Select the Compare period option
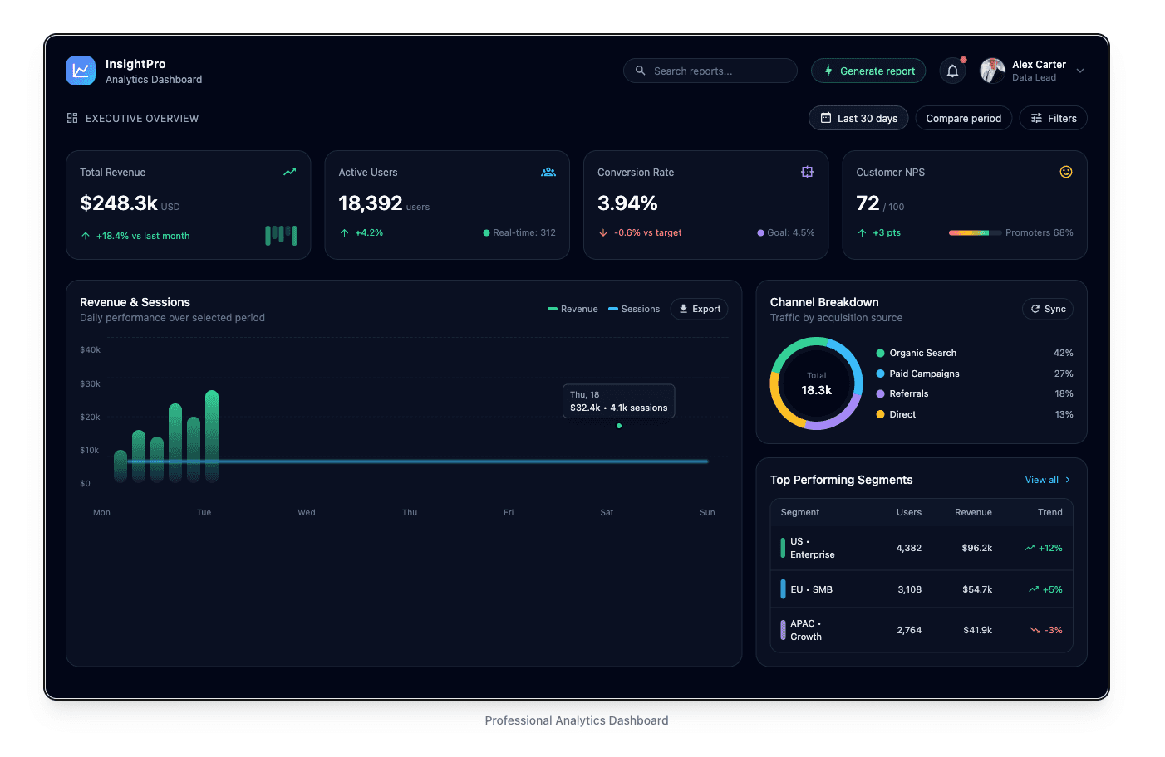 963,118
